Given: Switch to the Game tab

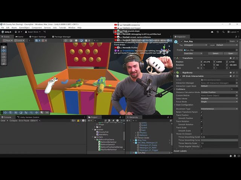Looking at the screenshot, I should 19,37.
